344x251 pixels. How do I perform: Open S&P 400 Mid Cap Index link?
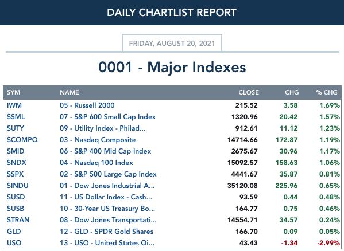105,151
